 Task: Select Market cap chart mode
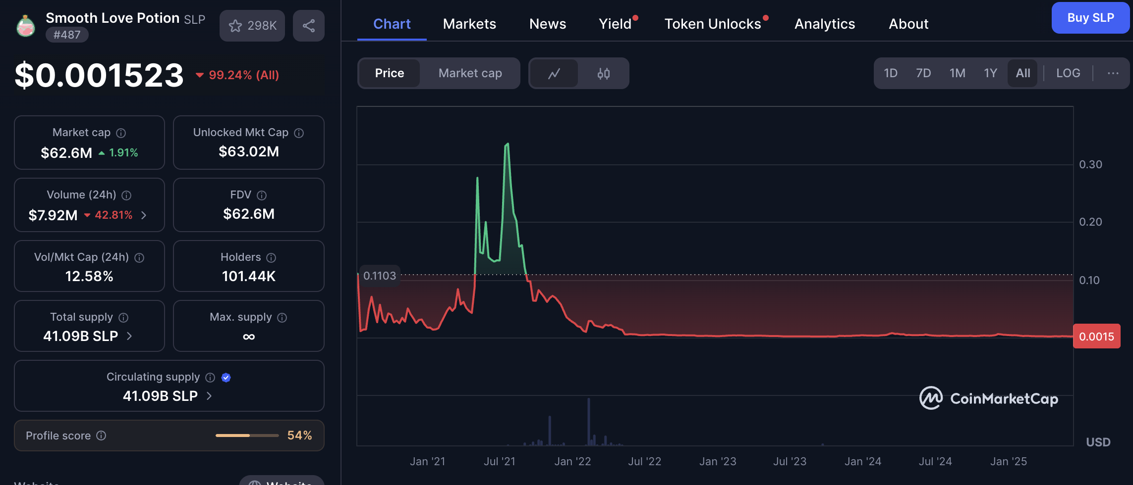470,73
